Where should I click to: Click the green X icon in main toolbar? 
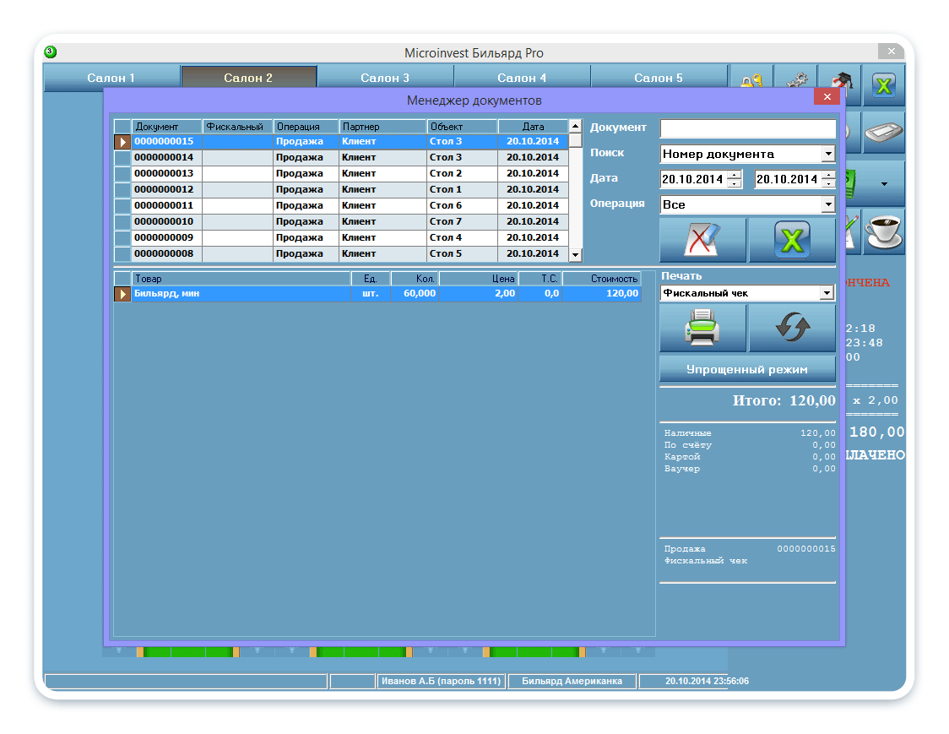pos(883,85)
